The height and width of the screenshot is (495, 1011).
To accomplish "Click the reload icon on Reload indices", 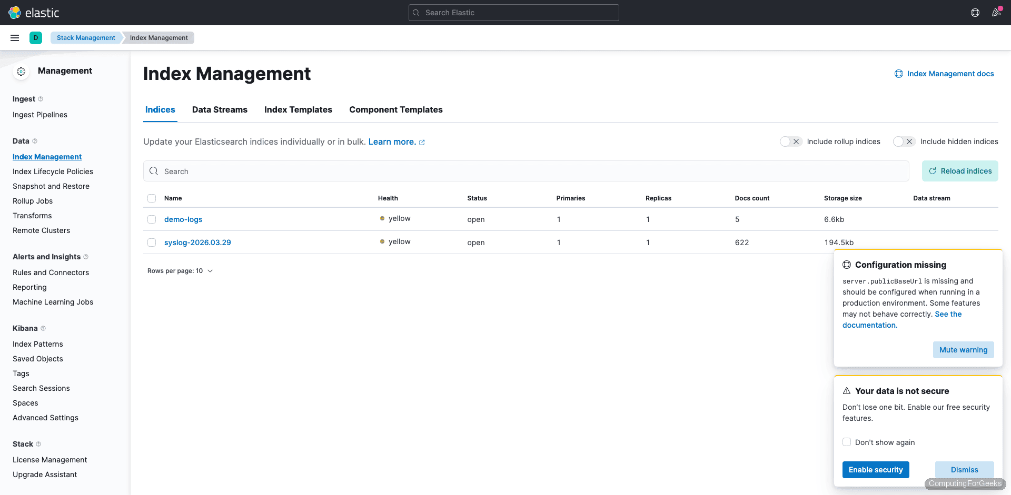I will click(933, 171).
